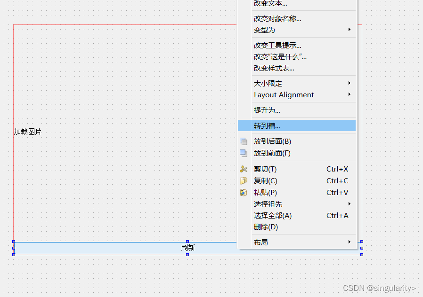423x297 pixels.
Task: Click the paste icon beside 粘贴(P)
Action: point(244,192)
